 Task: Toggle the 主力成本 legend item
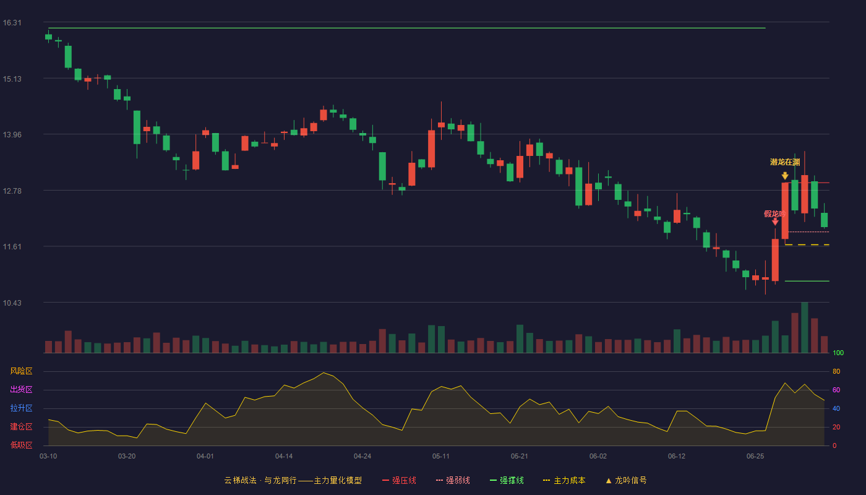coord(564,480)
